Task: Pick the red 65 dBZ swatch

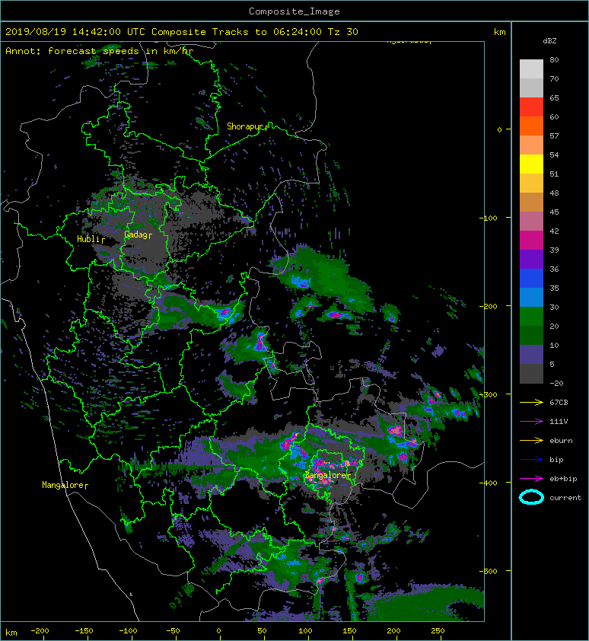Action: pos(531,107)
